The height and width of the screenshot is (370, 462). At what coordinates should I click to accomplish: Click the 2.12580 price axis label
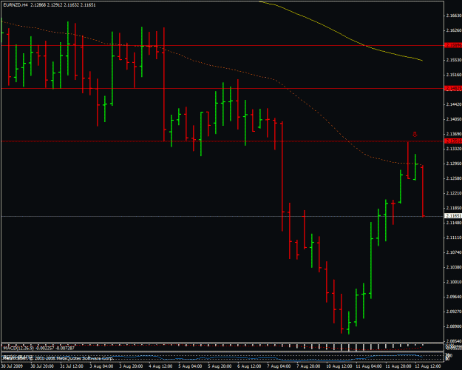pos(454,178)
